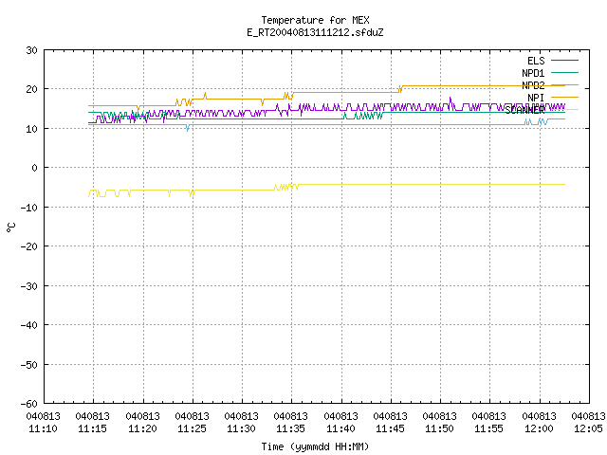Click the NPD2 legend label

533,85
